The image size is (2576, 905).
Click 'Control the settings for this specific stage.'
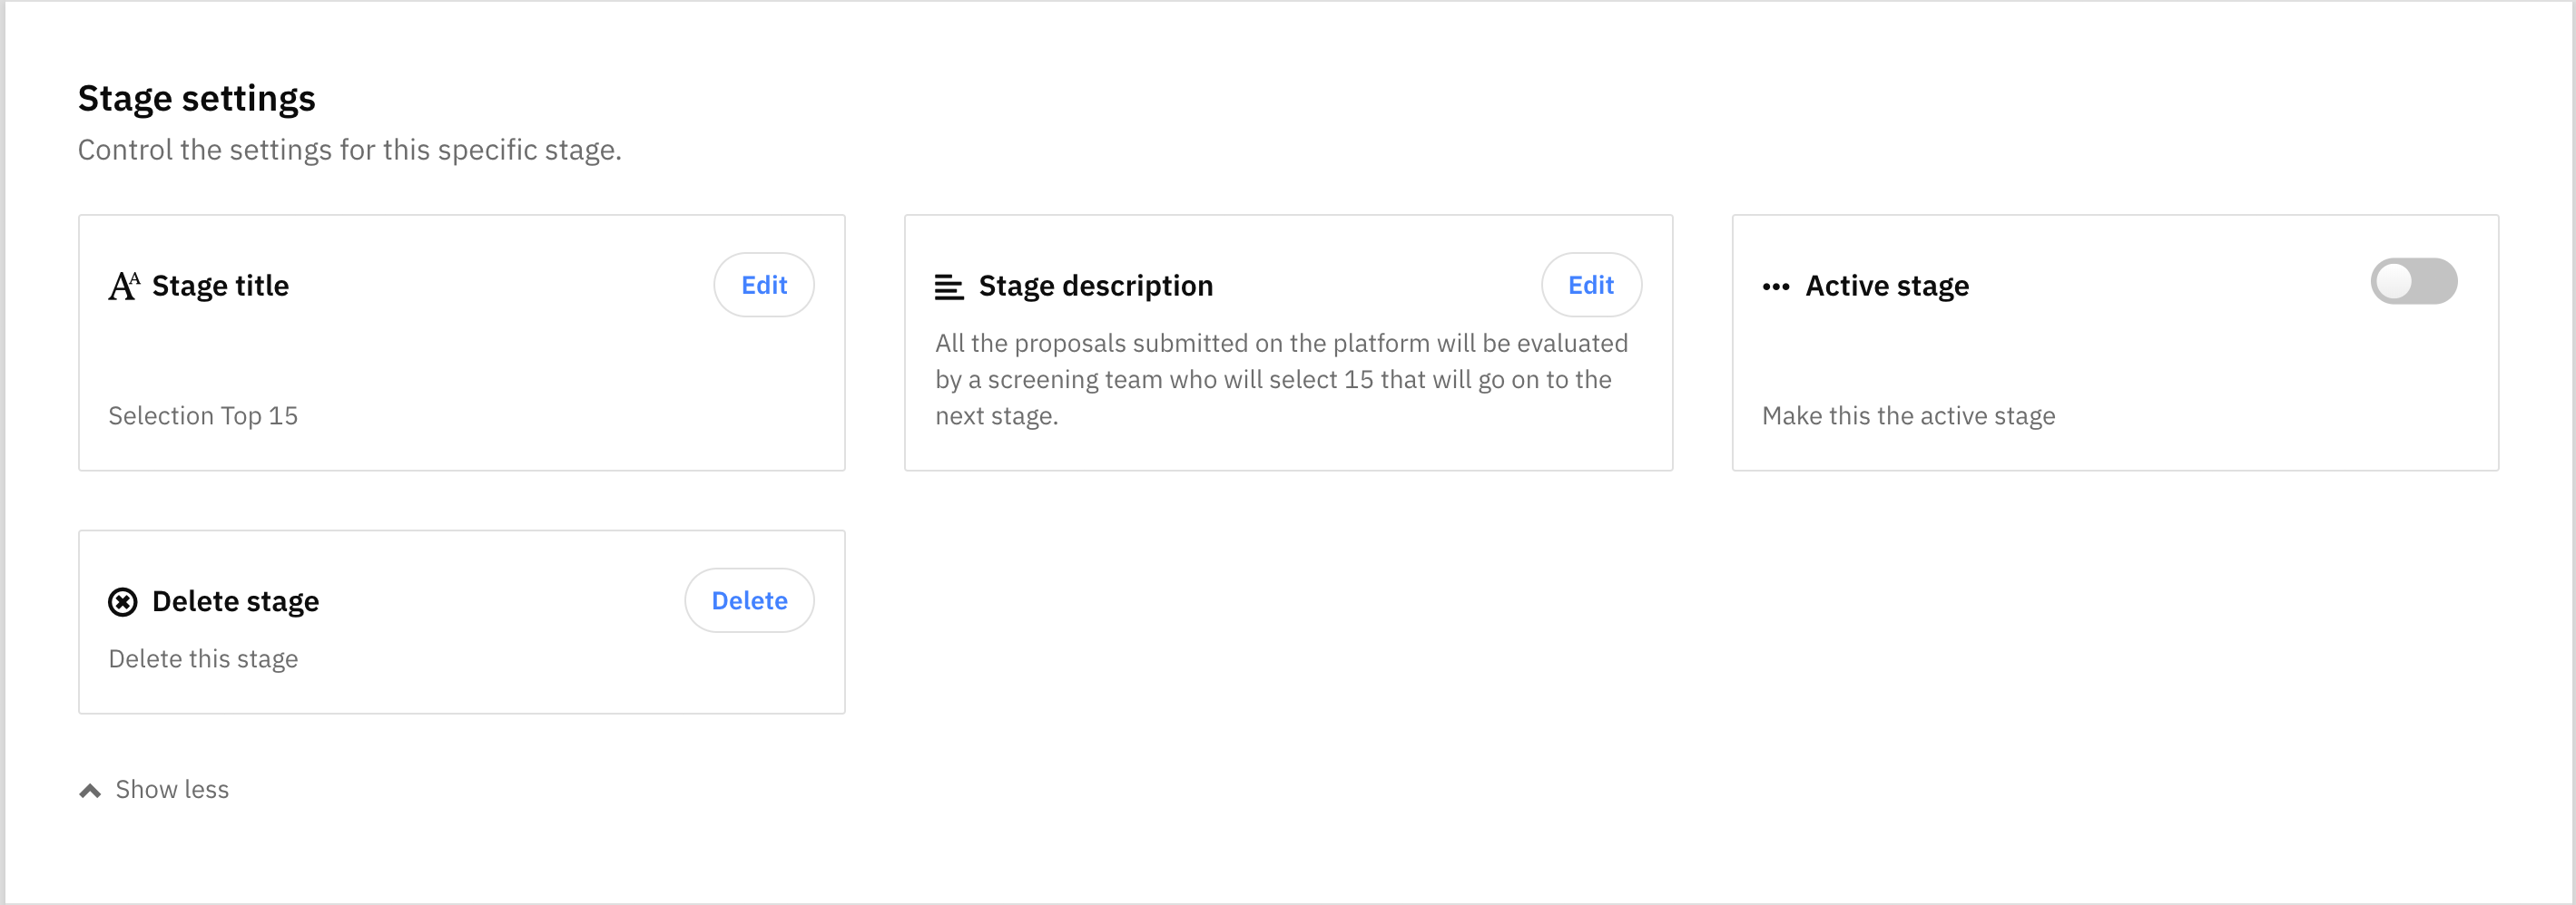[350, 150]
